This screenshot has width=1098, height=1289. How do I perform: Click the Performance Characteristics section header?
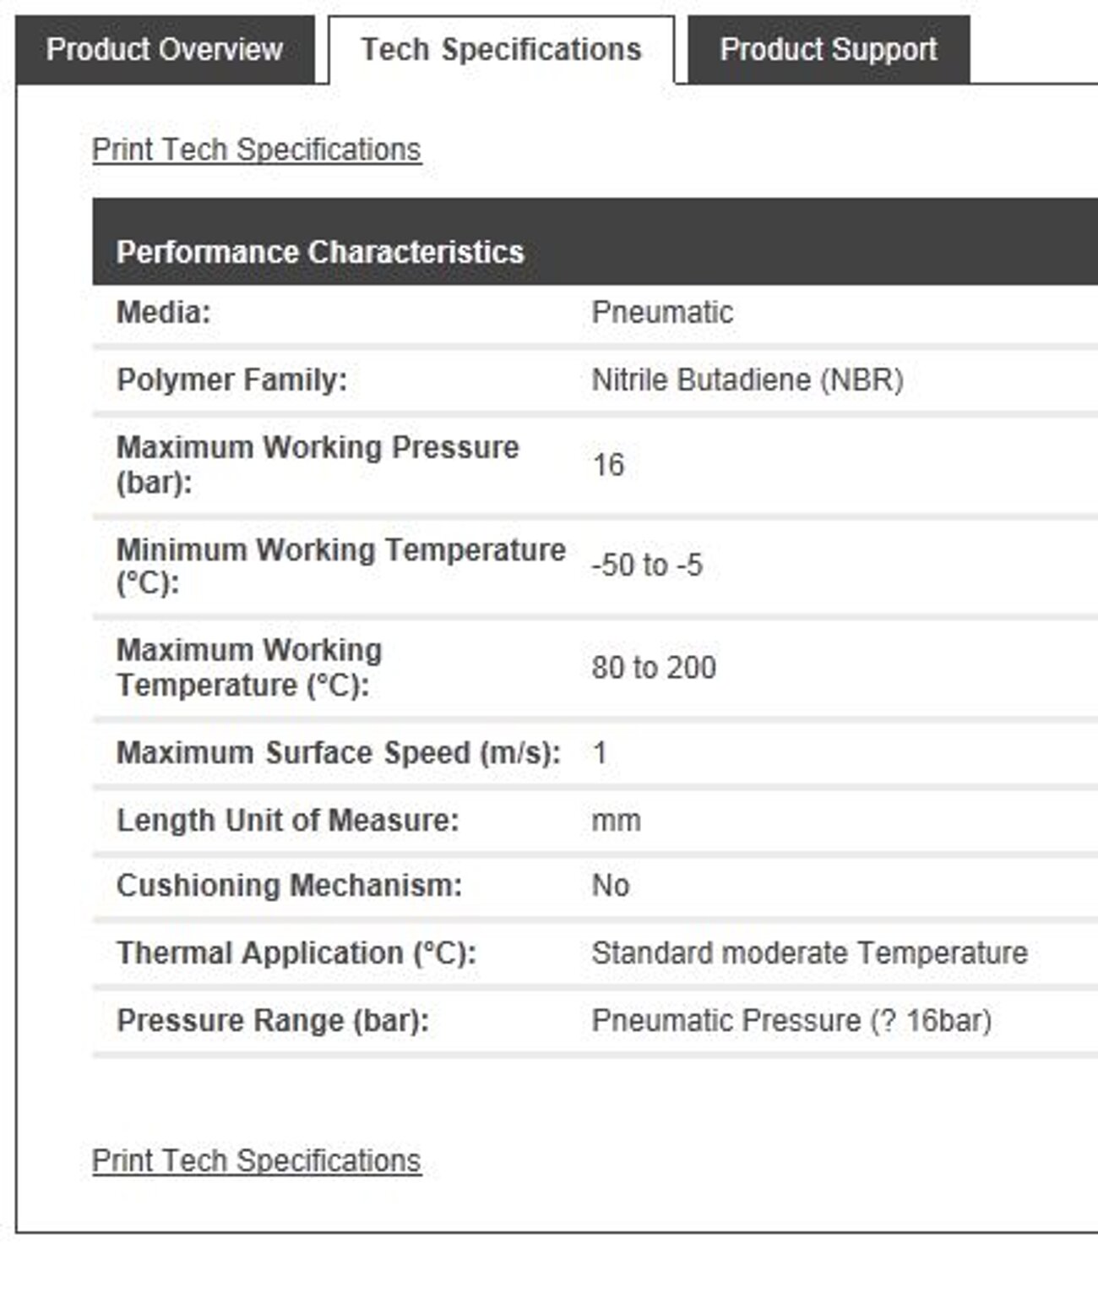[320, 252]
